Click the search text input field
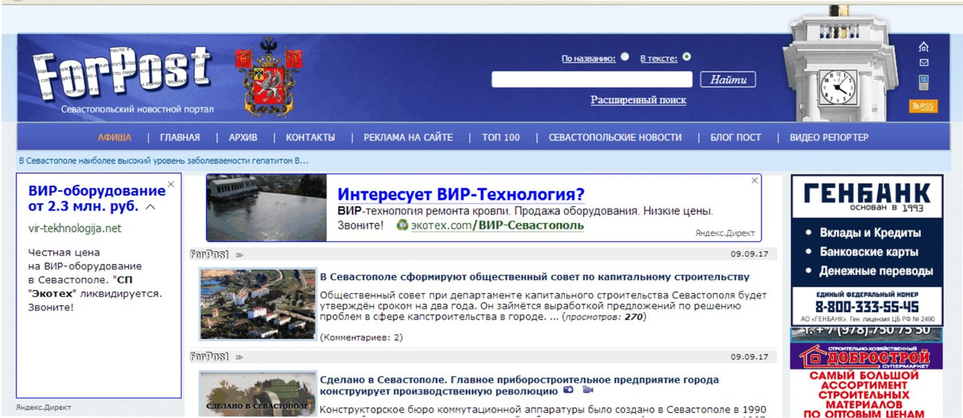963x418 pixels. [x=592, y=80]
